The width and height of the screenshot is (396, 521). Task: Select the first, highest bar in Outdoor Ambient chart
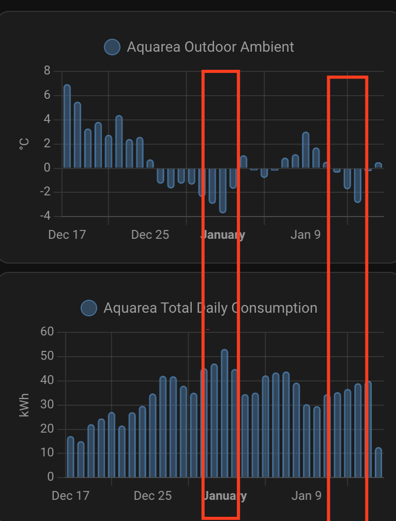click(67, 127)
